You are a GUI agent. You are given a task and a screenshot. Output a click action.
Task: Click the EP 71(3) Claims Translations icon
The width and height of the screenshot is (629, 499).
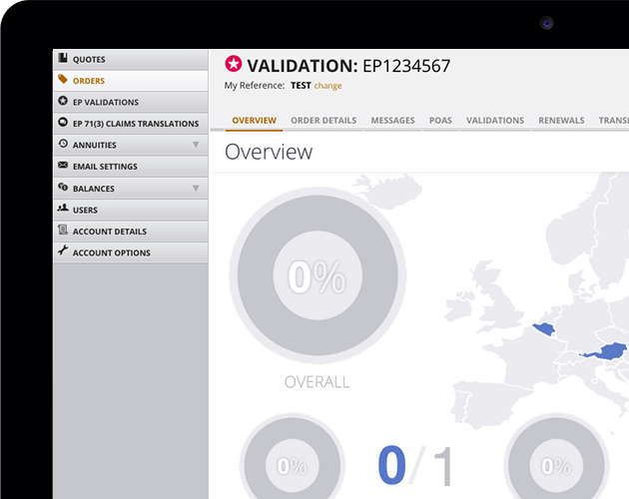[x=64, y=124]
